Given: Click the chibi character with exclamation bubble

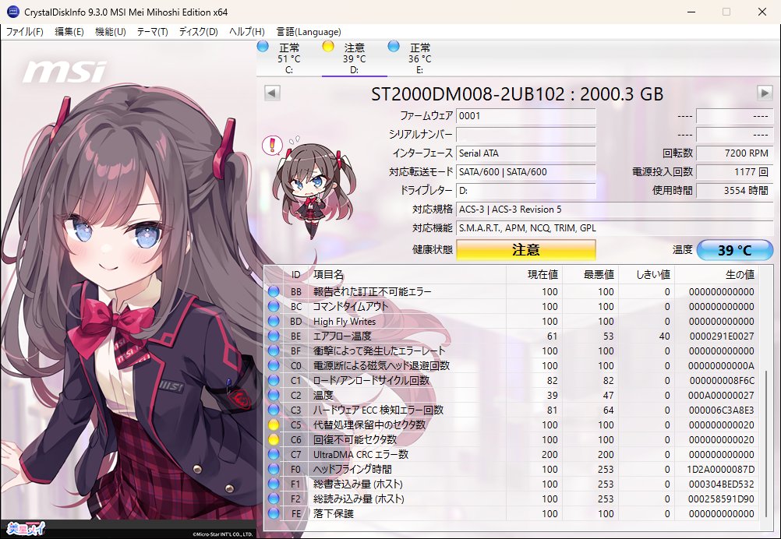Looking at the screenshot, I should pyautogui.click(x=311, y=188).
